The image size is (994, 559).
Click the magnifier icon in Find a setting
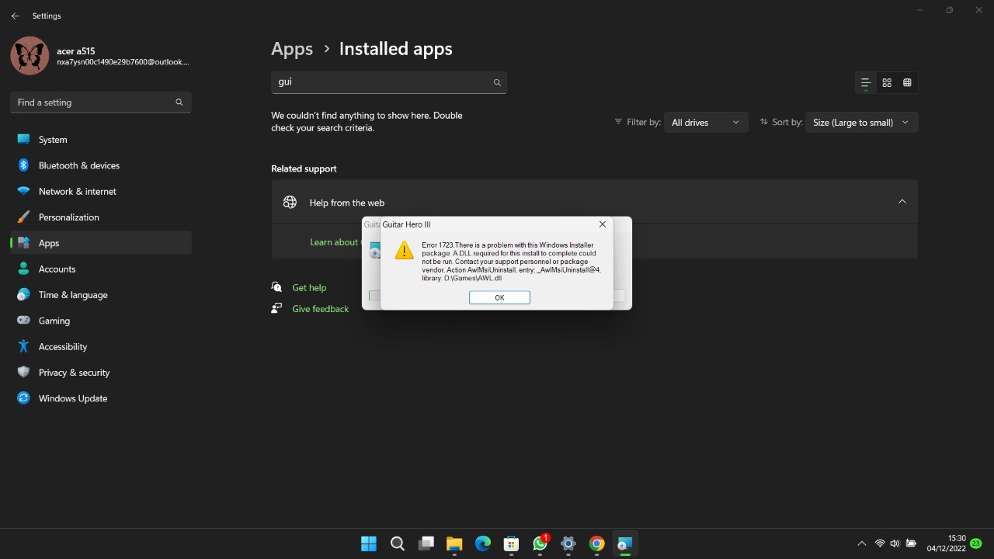[179, 102]
